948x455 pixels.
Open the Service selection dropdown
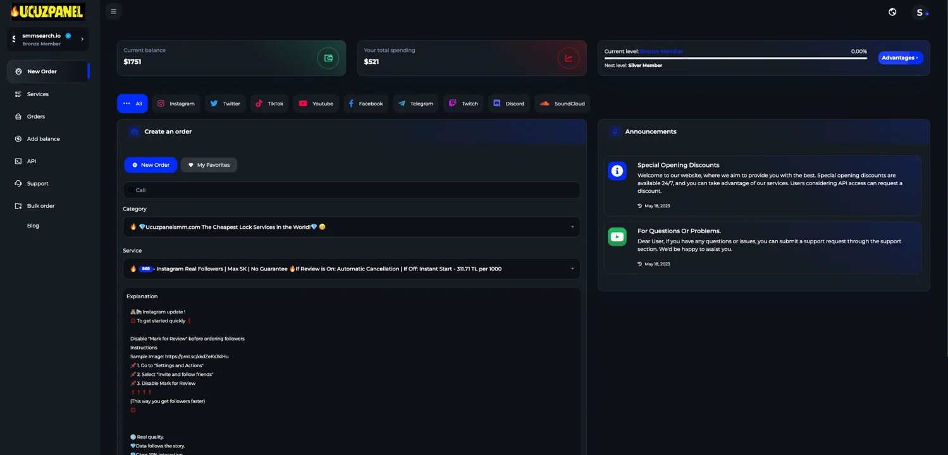[x=351, y=269]
